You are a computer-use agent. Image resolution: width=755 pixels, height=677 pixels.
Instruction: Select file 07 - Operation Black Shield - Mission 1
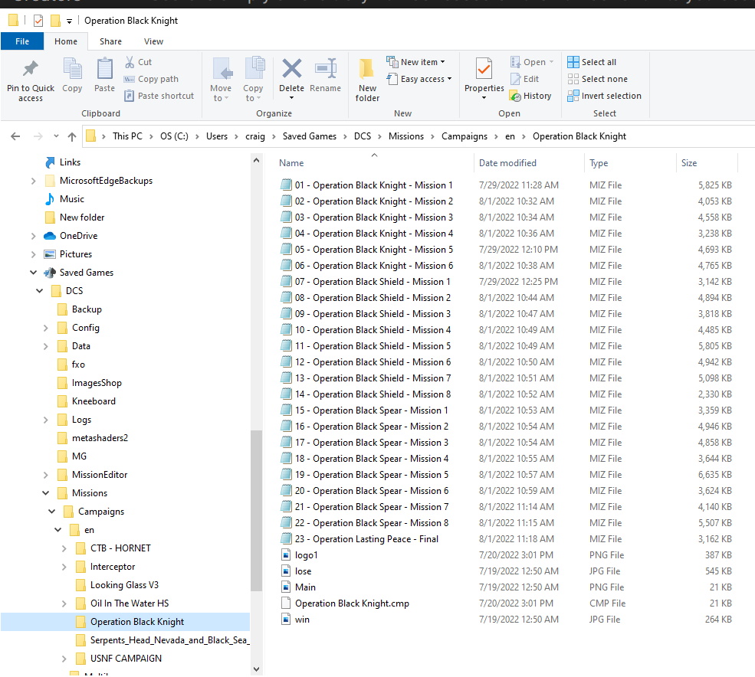point(373,282)
